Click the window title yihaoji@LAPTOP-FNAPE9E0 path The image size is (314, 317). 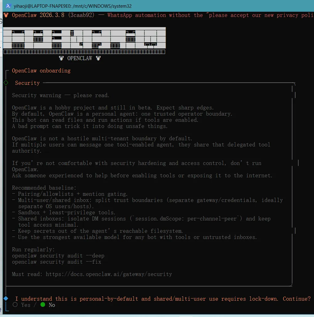pos(73,6)
